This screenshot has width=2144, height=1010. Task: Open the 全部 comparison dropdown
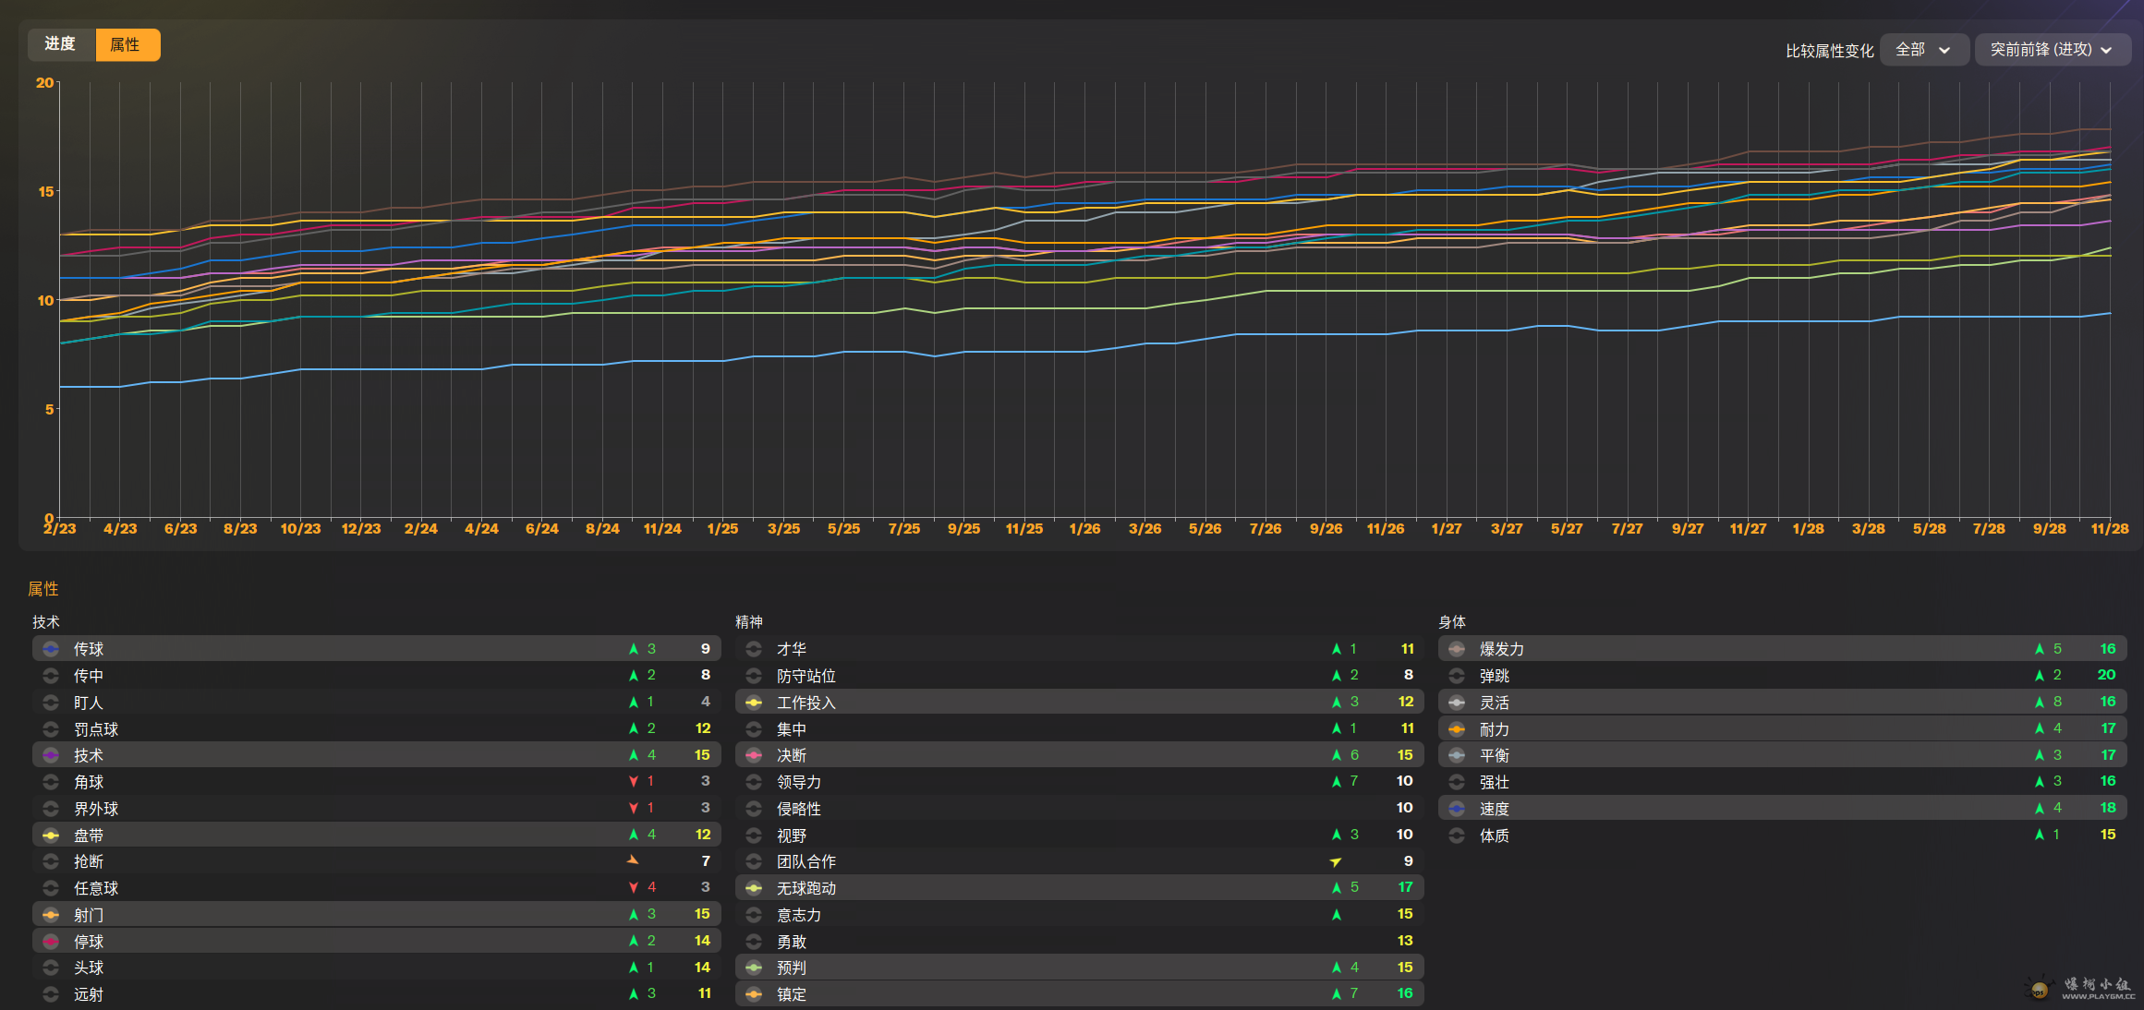click(x=1924, y=50)
